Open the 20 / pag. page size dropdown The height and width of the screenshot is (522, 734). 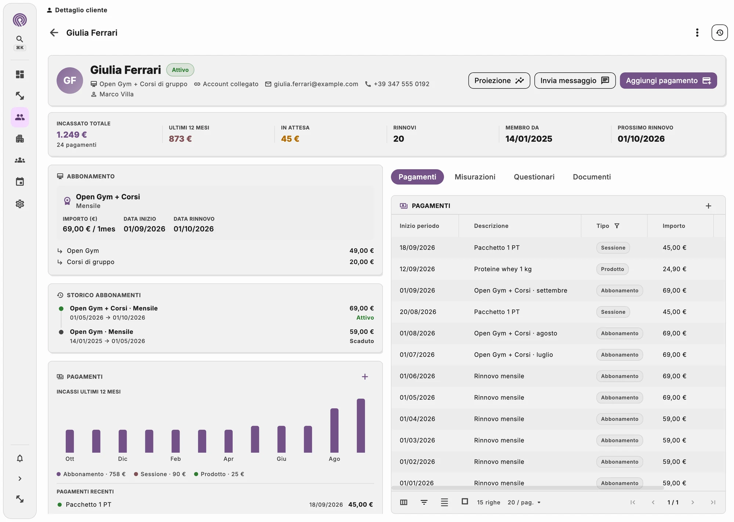click(x=524, y=502)
